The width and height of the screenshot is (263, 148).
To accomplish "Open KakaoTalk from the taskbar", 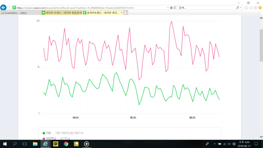I will [x=56, y=144].
